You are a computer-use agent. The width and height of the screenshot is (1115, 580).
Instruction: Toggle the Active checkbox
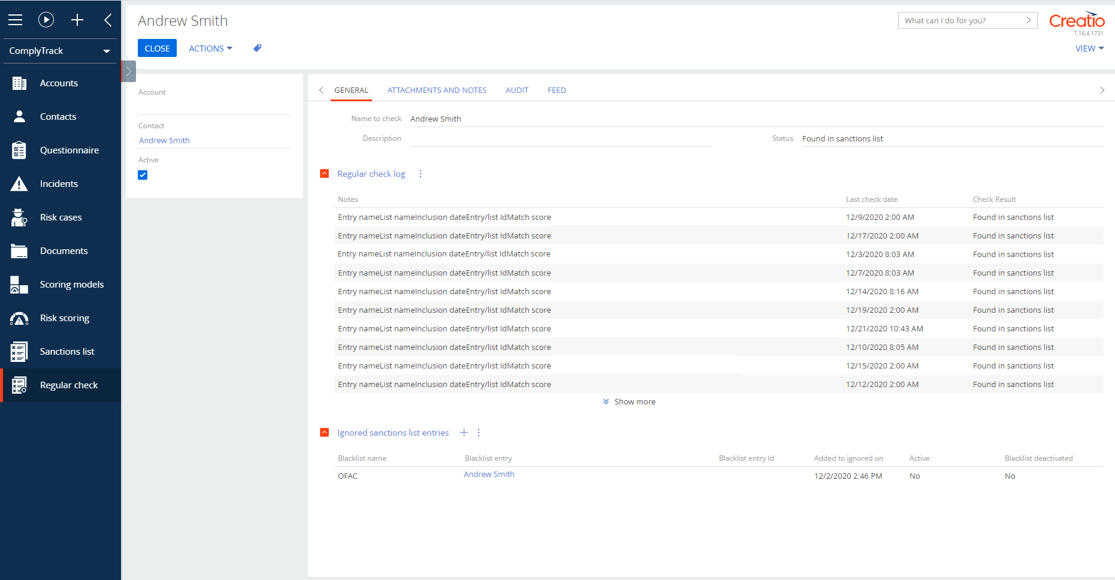tap(143, 174)
